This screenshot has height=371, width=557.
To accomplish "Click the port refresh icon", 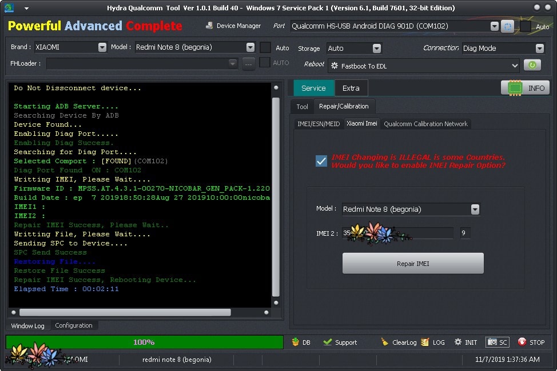I will coord(507,26).
